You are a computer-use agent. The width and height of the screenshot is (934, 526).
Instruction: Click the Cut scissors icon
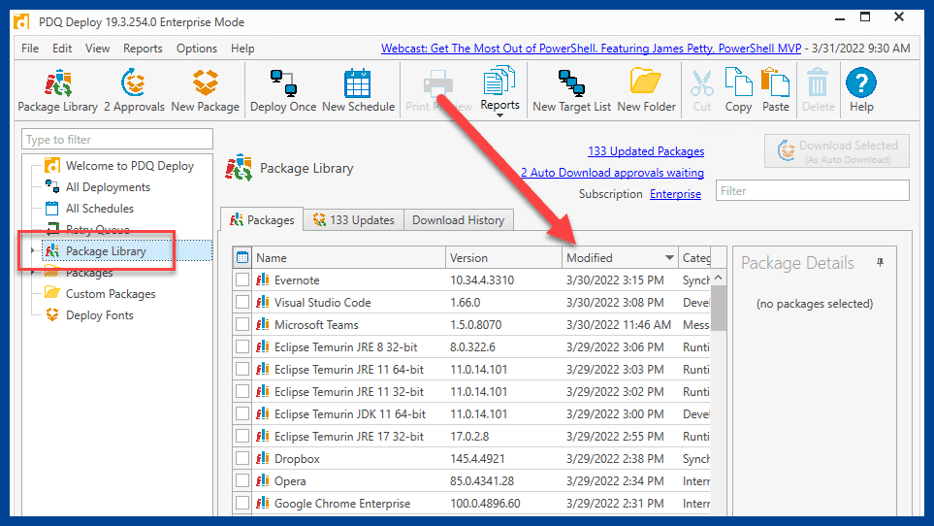[x=702, y=83]
